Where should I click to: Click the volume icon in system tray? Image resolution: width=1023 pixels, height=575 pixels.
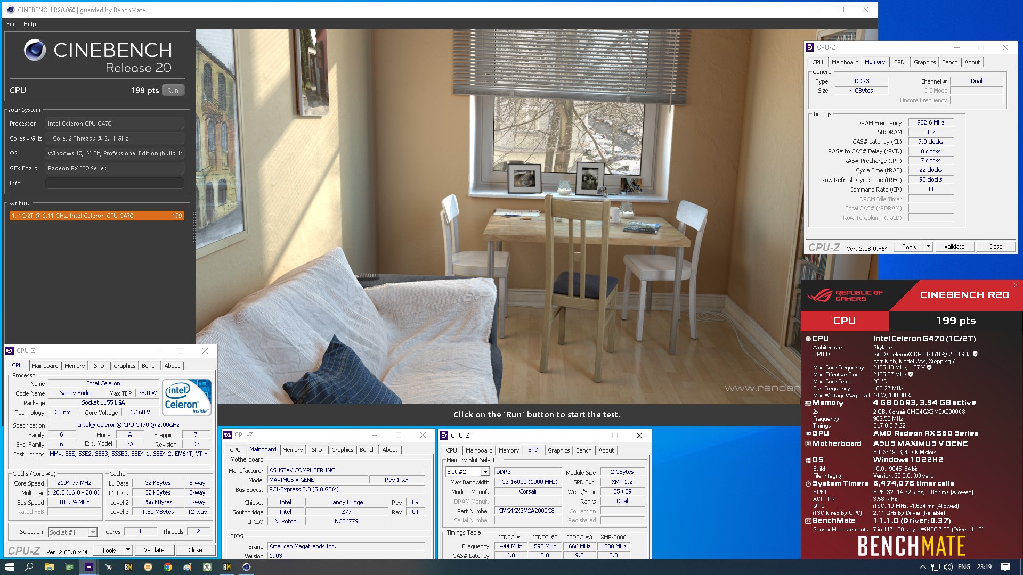click(x=948, y=567)
